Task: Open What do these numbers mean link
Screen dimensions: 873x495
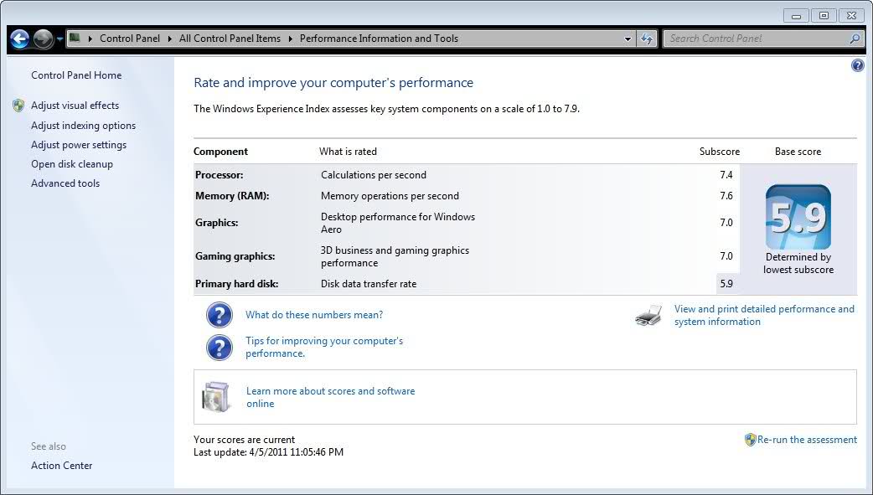Action: [314, 315]
